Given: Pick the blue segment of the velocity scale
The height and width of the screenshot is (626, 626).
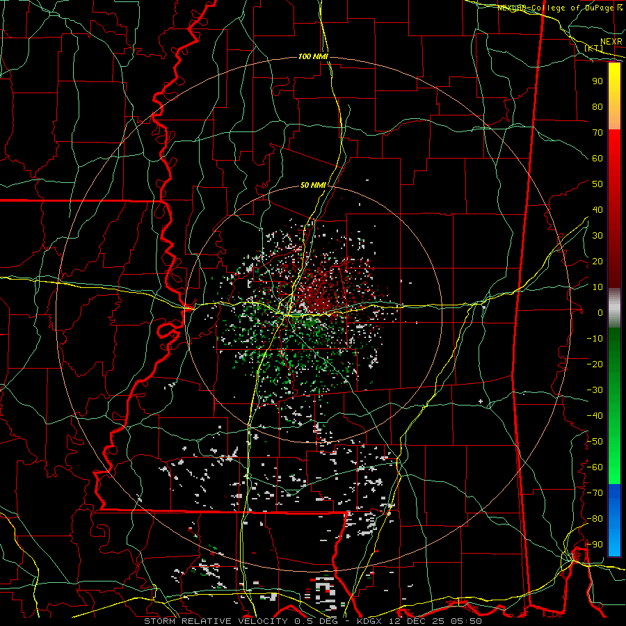Looking at the screenshot, I should tap(614, 520).
